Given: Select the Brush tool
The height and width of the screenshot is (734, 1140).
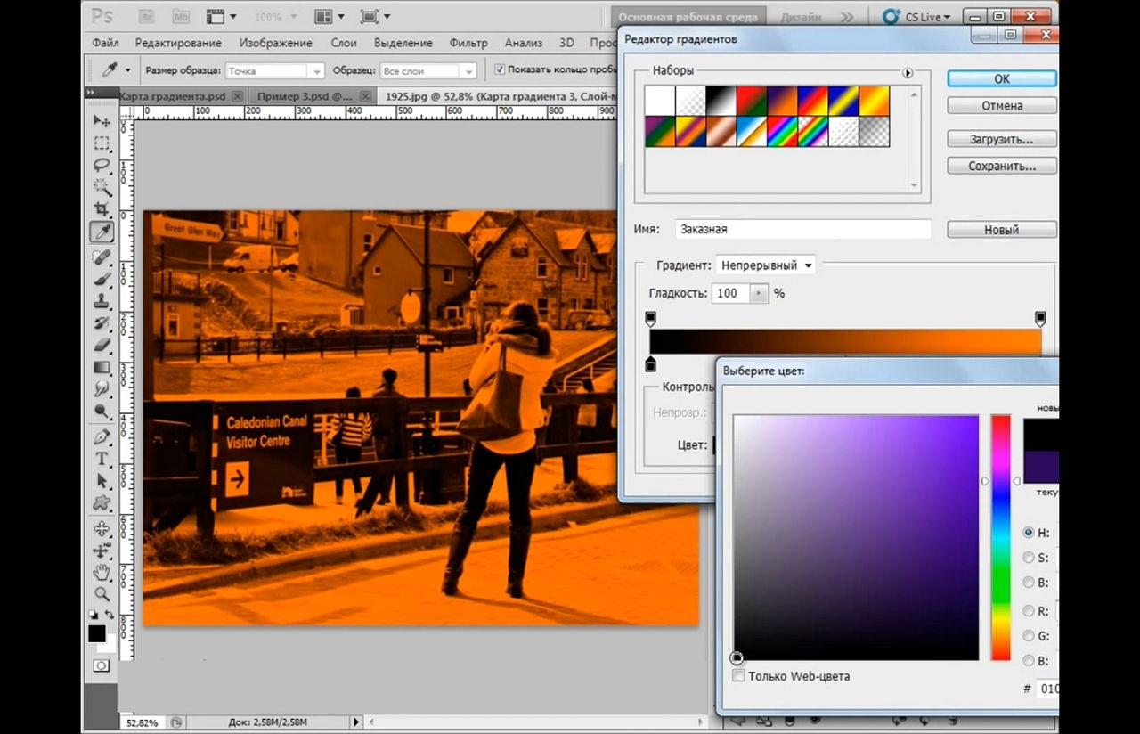Looking at the screenshot, I should 102,280.
